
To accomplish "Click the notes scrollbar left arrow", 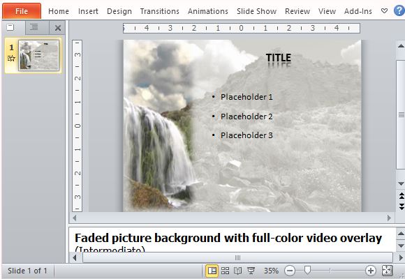I will pyautogui.click(x=75, y=257).
